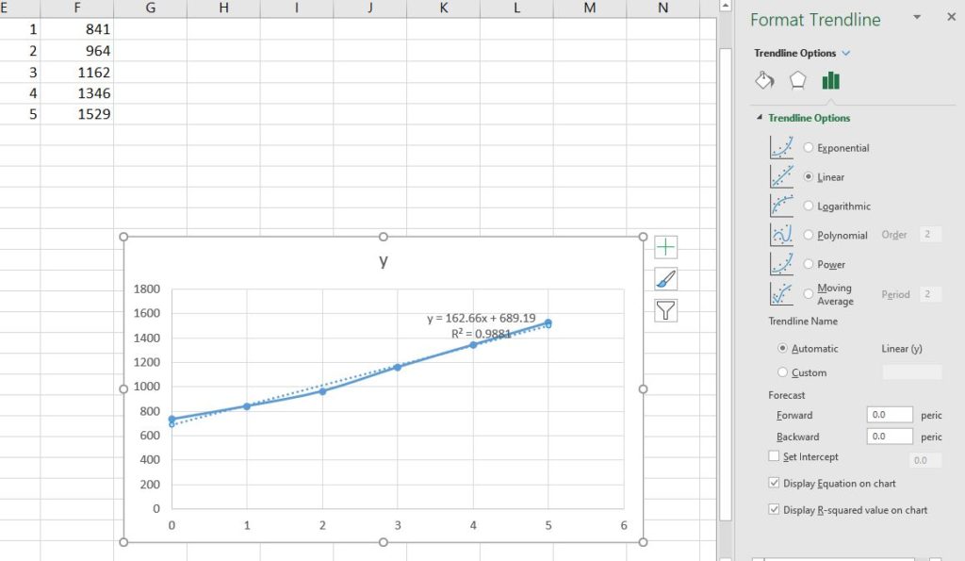
Task: Select the Power trendline radio button
Action: [x=809, y=264]
